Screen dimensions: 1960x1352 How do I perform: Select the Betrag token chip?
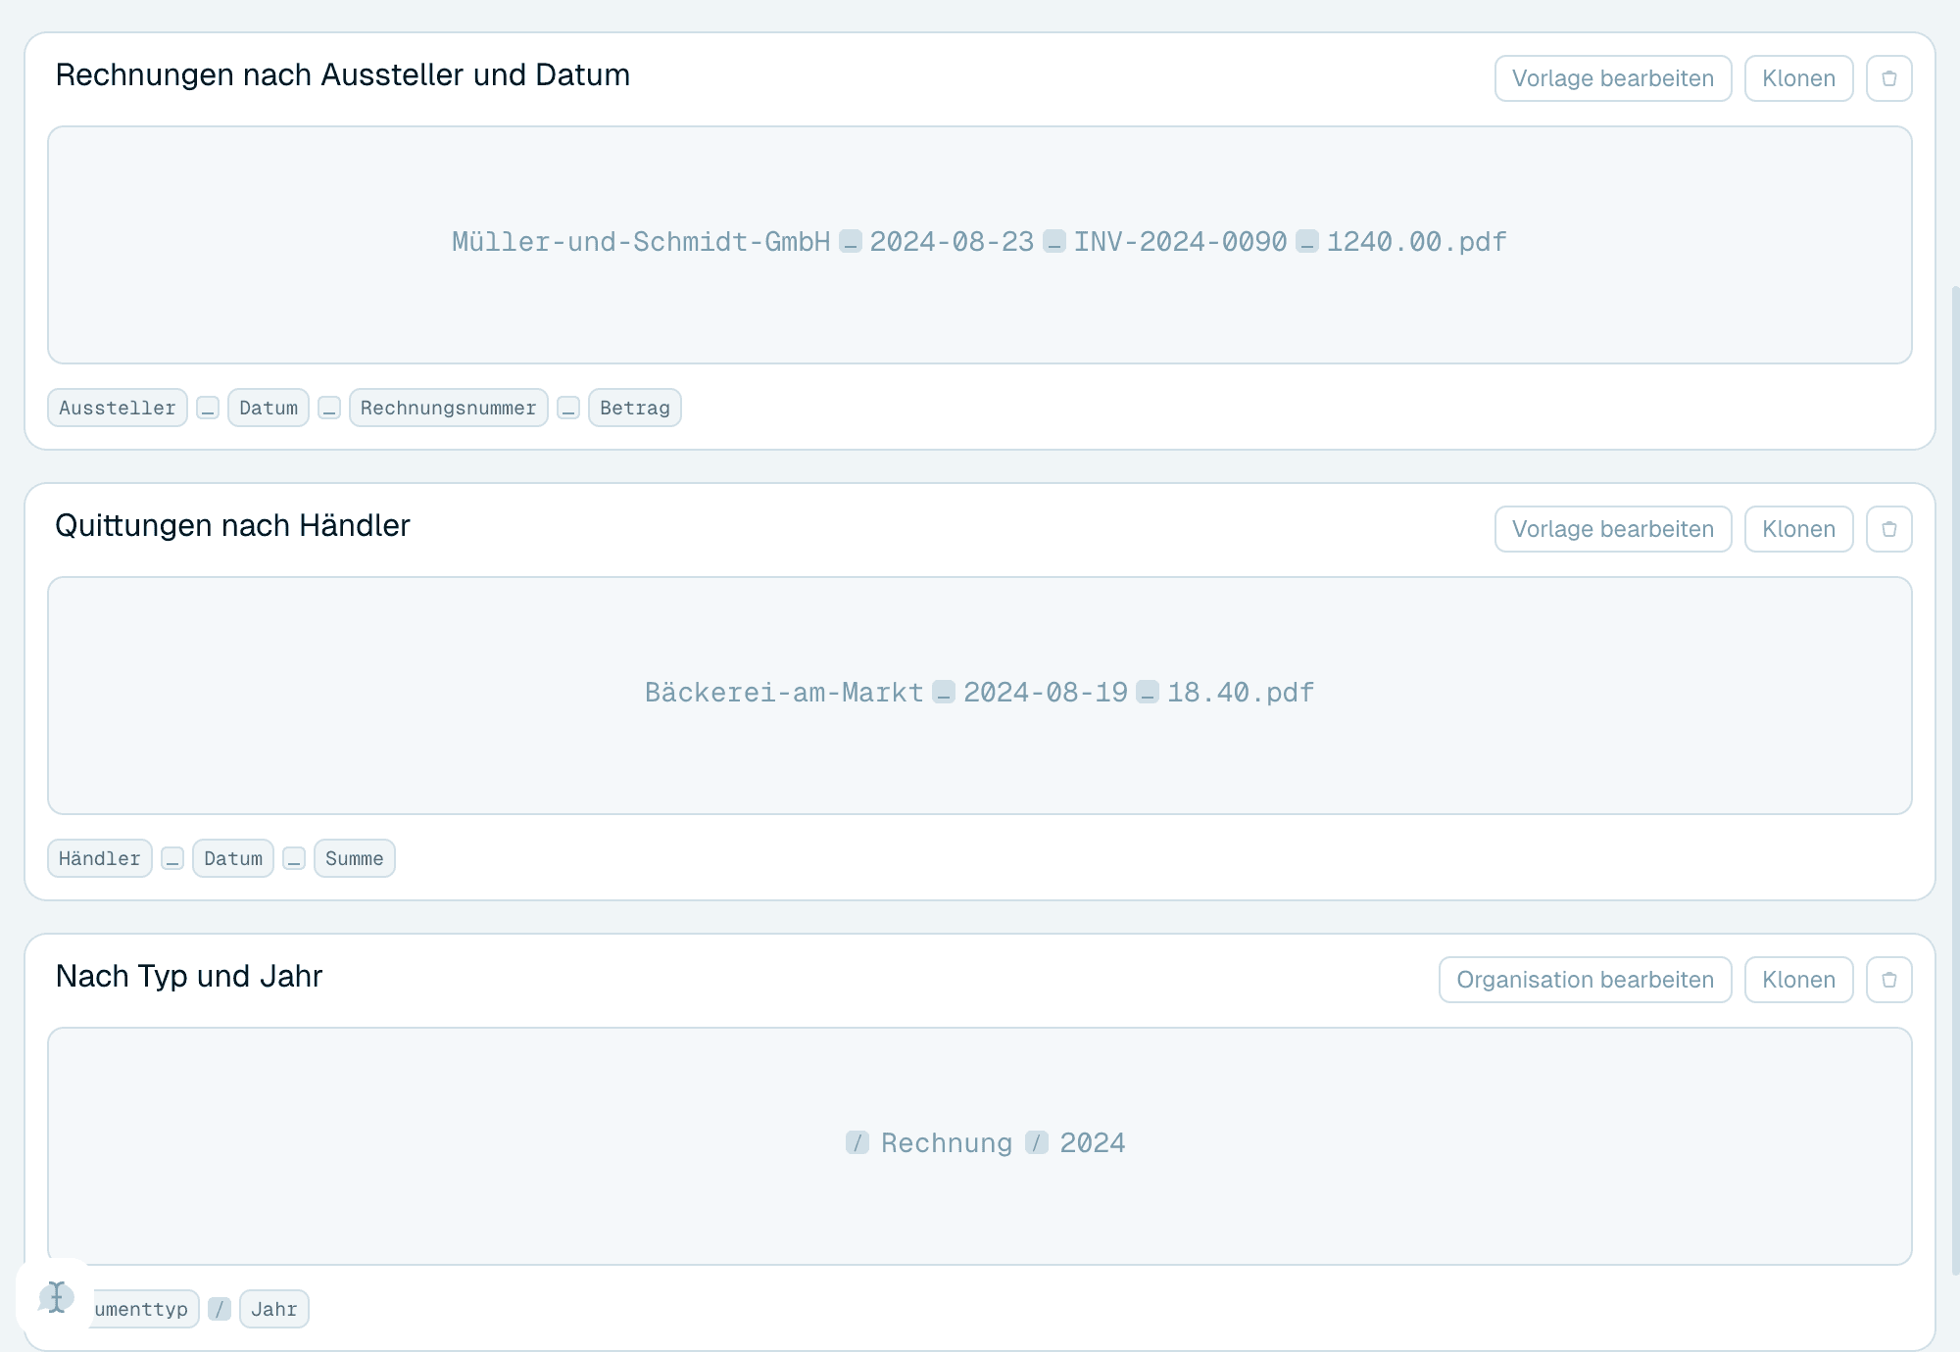(634, 408)
